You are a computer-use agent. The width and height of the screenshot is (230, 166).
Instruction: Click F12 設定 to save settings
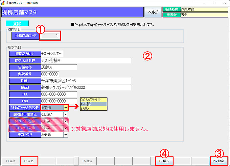tap(218, 161)
